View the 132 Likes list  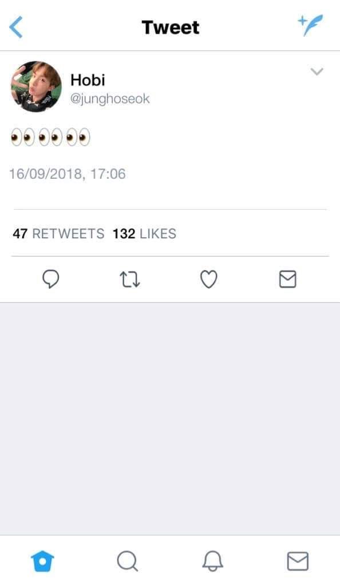pos(144,234)
